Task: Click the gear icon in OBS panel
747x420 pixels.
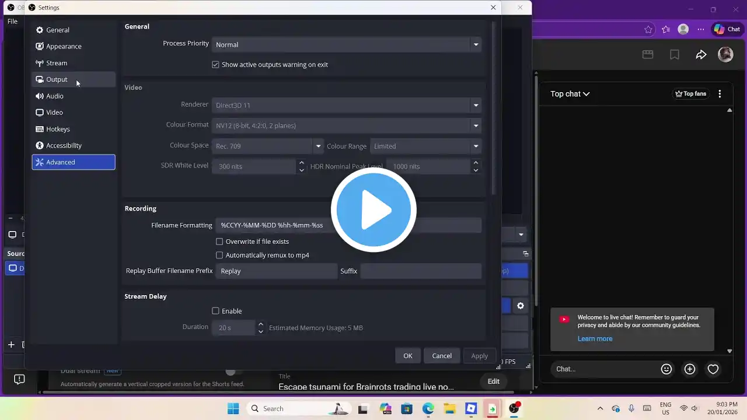Action: (520, 306)
